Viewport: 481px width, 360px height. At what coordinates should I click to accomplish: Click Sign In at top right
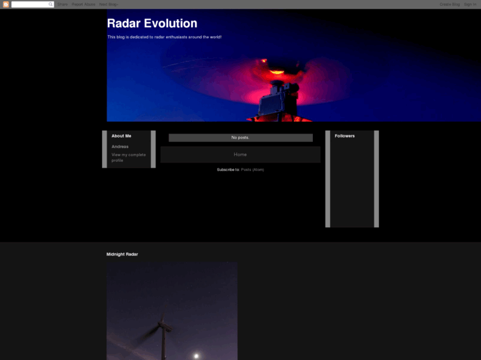tap(470, 4)
